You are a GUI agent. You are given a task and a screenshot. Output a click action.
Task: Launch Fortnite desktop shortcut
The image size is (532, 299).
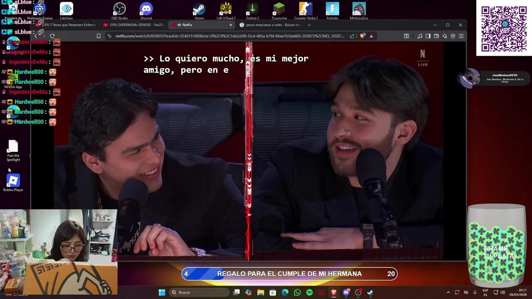click(332, 11)
